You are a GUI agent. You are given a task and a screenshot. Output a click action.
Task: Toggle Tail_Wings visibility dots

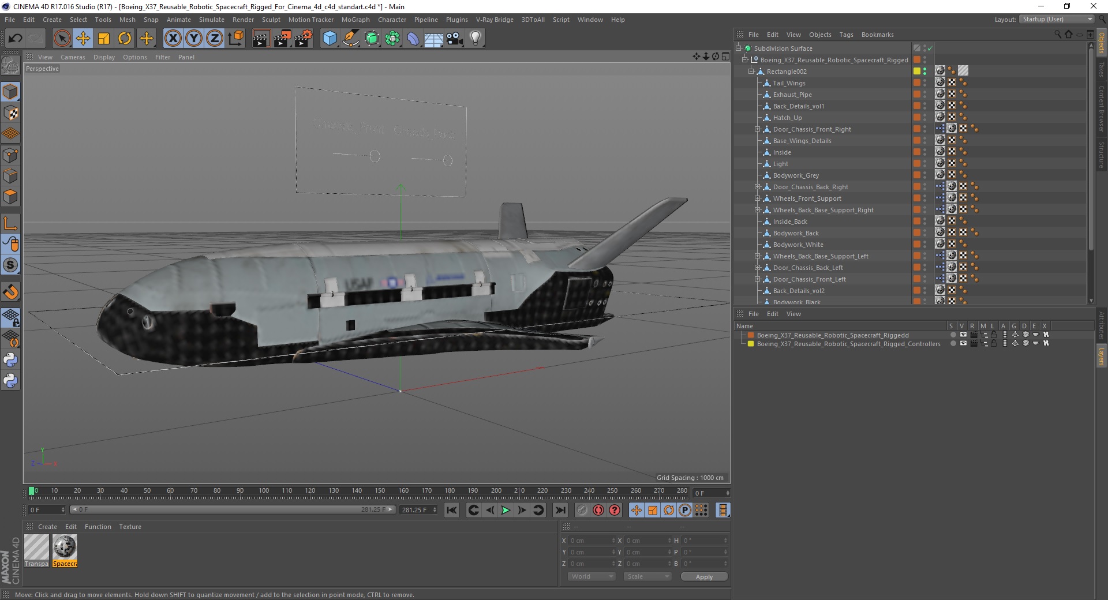coord(924,83)
